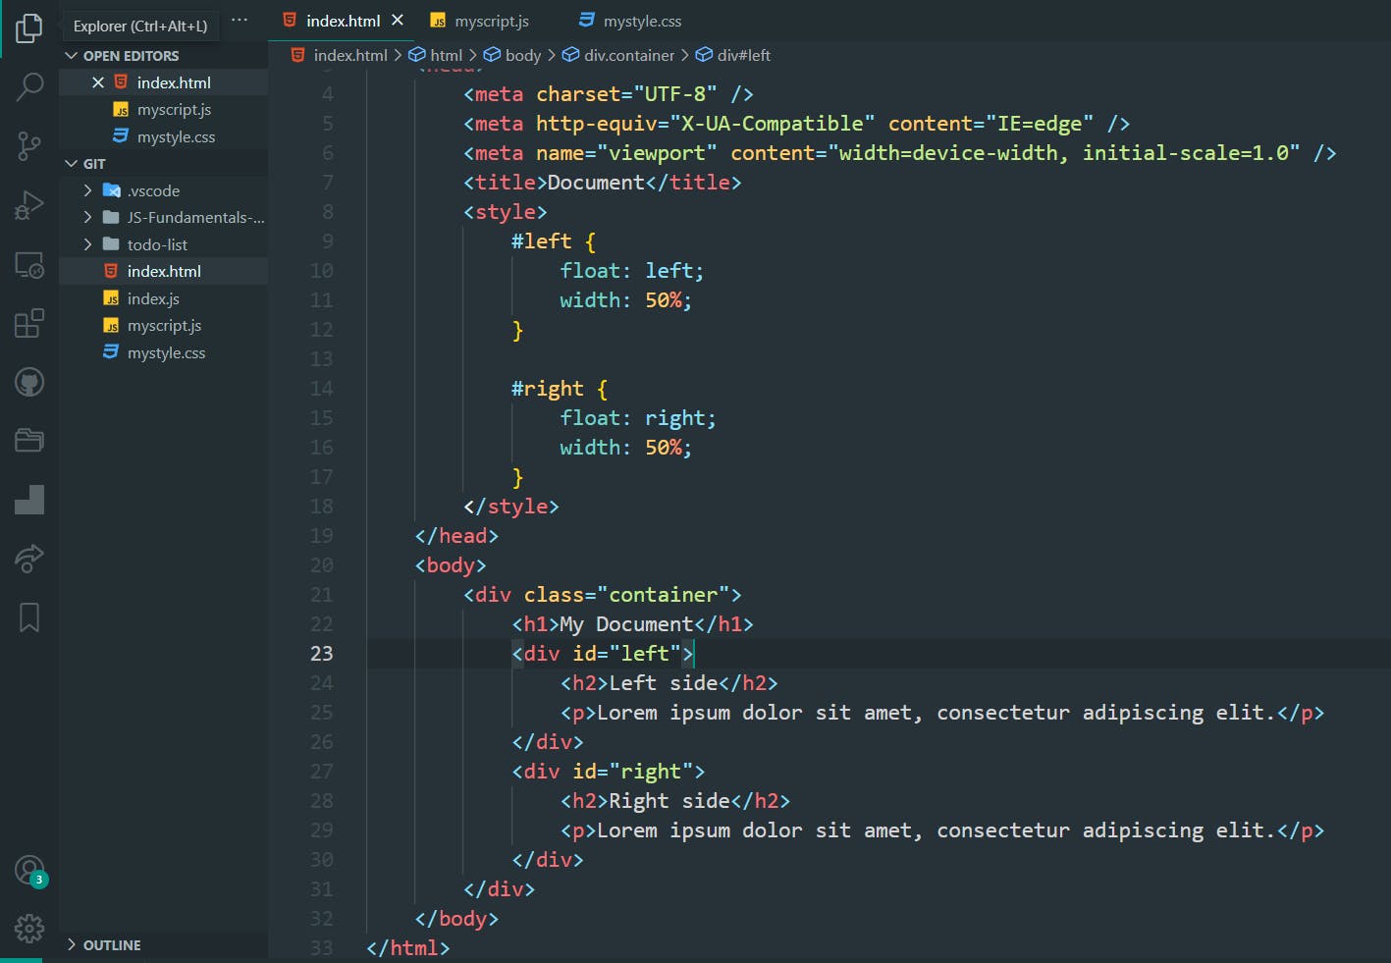The width and height of the screenshot is (1391, 963).
Task: Click the 'float: right;' declaration
Action: tap(638, 418)
